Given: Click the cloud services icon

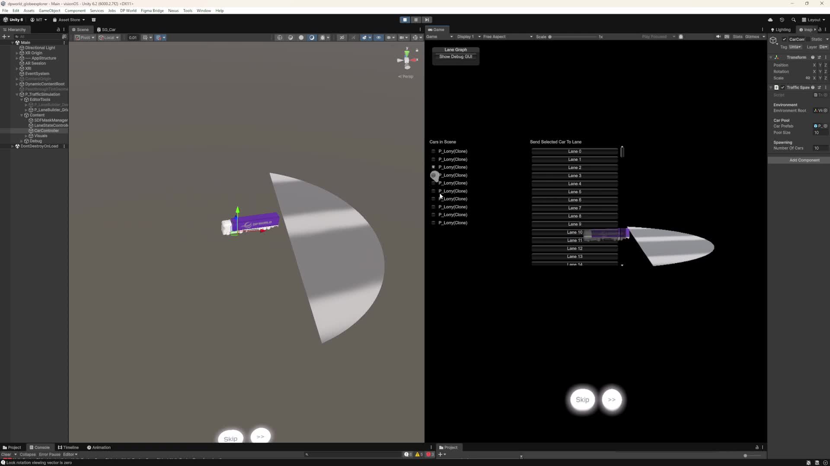Looking at the screenshot, I should click(x=770, y=20).
